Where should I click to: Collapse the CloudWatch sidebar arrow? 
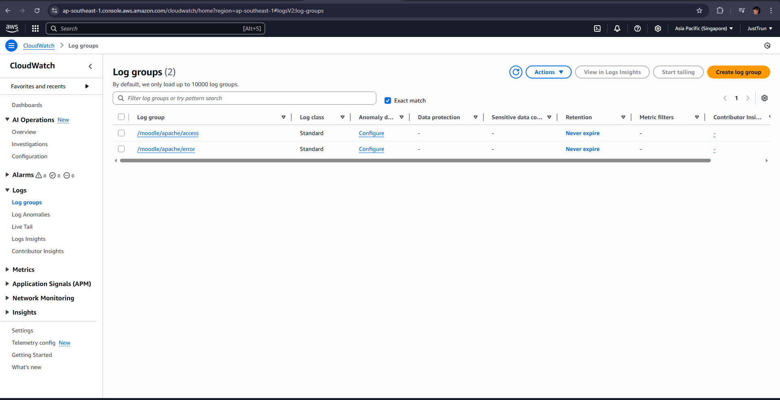click(90, 66)
